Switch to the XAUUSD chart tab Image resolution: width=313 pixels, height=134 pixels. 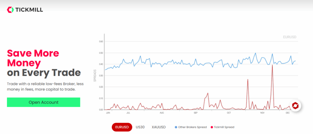159,127
